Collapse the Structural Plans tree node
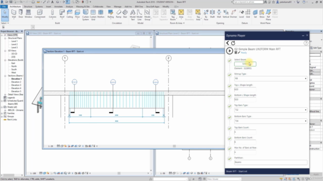323x181 pixels. pyautogui.click(x=5, y=38)
